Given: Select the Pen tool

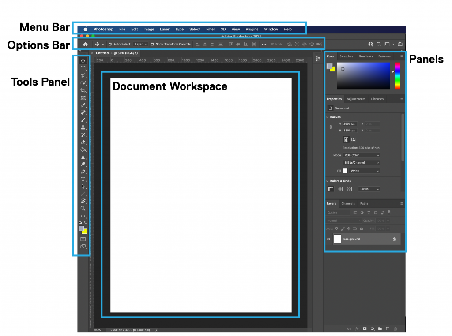Looking at the screenshot, I should coord(83,172).
